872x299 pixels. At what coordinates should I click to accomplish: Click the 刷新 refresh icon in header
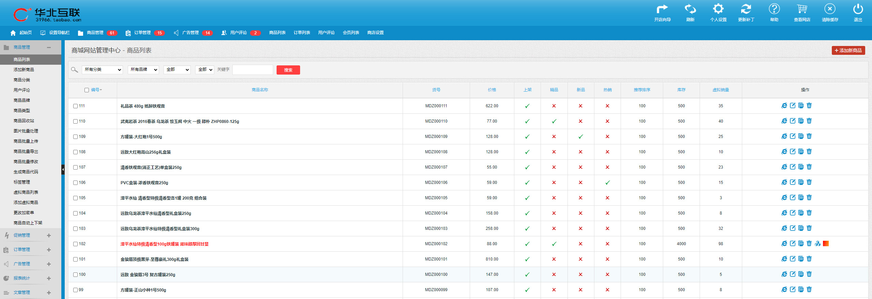pyautogui.click(x=690, y=9)
